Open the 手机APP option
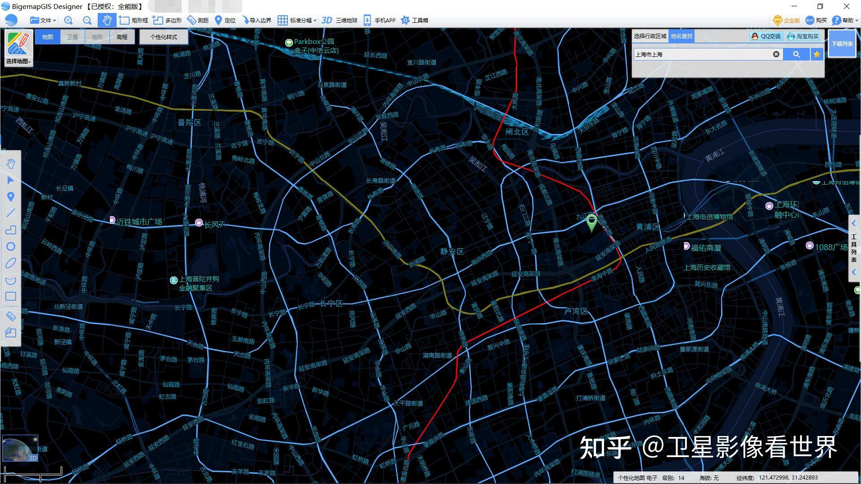The image size is (861, 484). click(379, 20)
